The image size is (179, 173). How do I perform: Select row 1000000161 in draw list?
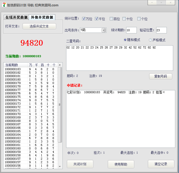(x=31, y=145)
